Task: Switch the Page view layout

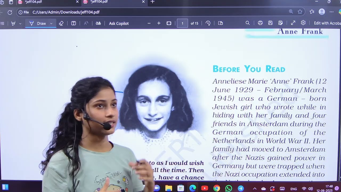Action: pyautogui.click(x=220, y=23)
